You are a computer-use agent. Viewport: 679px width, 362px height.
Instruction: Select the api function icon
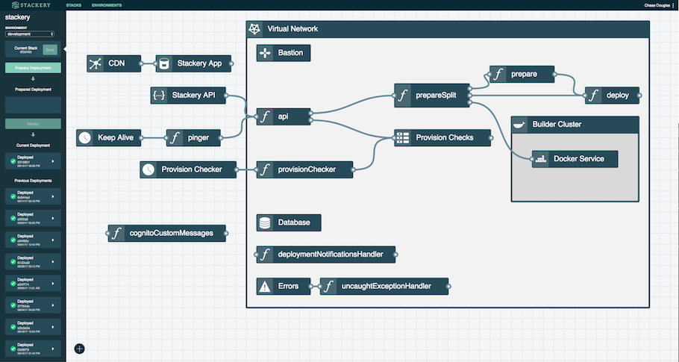[265, 116]
